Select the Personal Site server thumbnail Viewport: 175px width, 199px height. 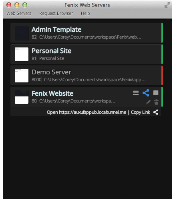point(22,54)
